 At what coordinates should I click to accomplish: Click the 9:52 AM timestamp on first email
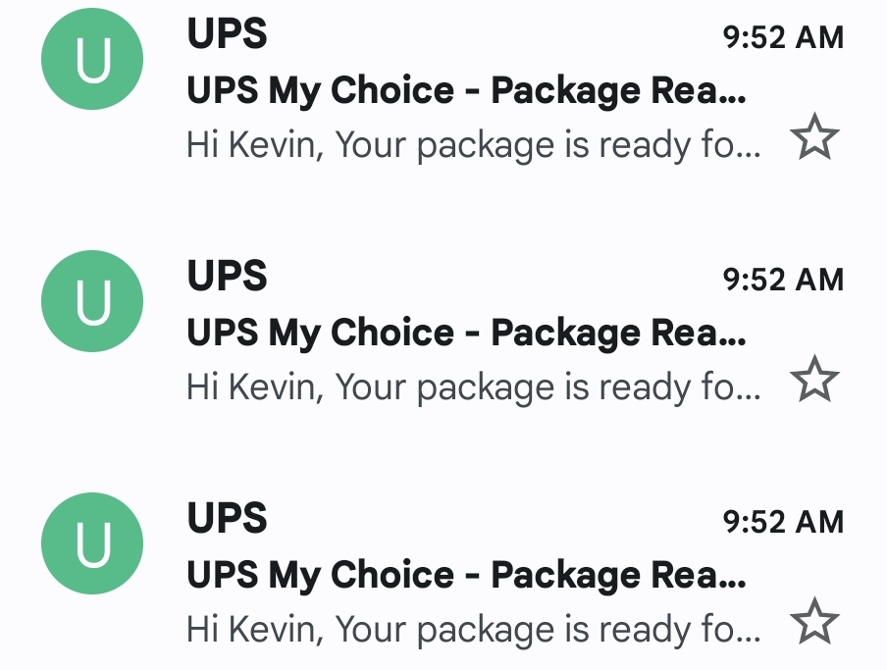point(783,37)
